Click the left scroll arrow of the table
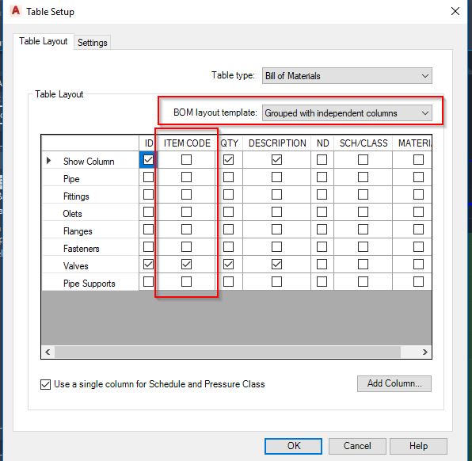This screenshot has width=472, height=461. click(x=48, y=352)
